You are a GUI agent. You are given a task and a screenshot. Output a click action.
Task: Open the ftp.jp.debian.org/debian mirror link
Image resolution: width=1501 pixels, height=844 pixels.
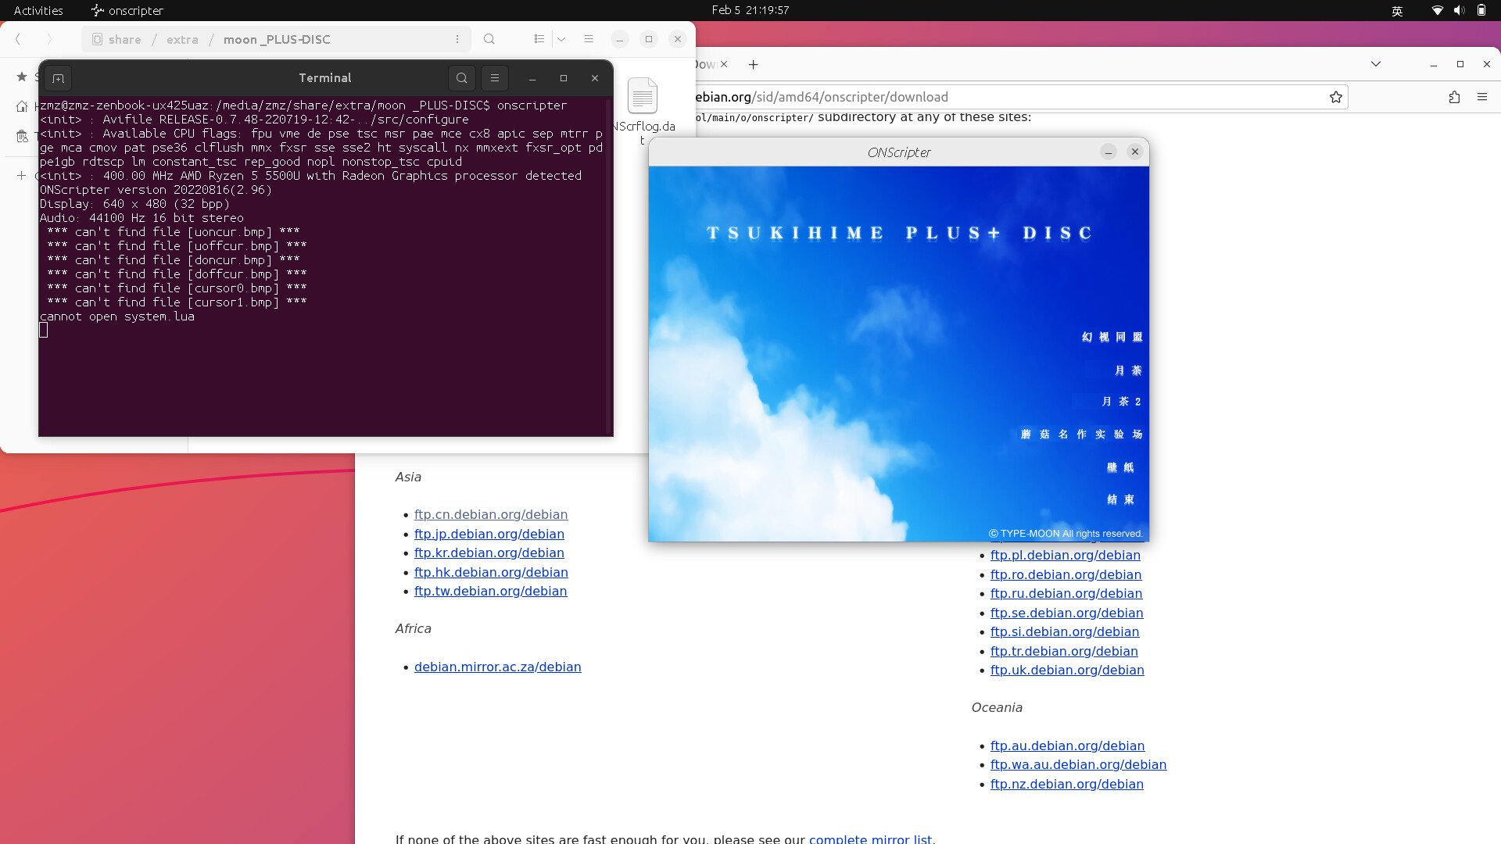489,534
